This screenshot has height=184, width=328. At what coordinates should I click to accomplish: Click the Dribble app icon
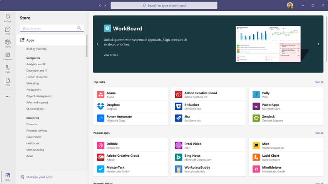(x=100, y=146)
